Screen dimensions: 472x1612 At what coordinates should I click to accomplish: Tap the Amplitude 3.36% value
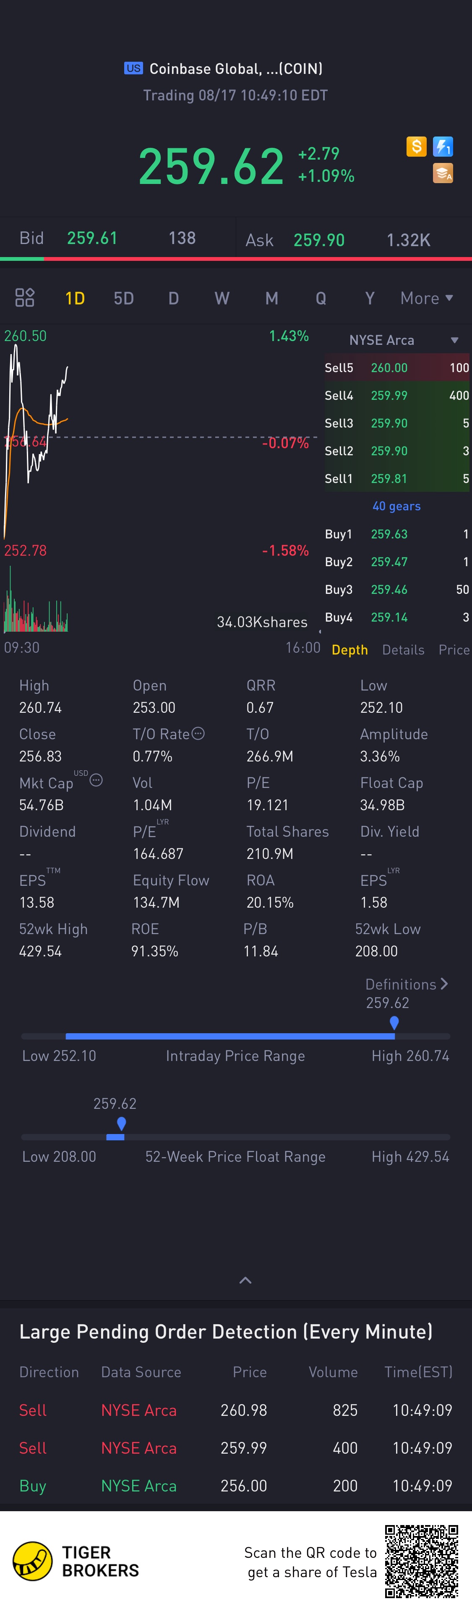coord(380,756)
